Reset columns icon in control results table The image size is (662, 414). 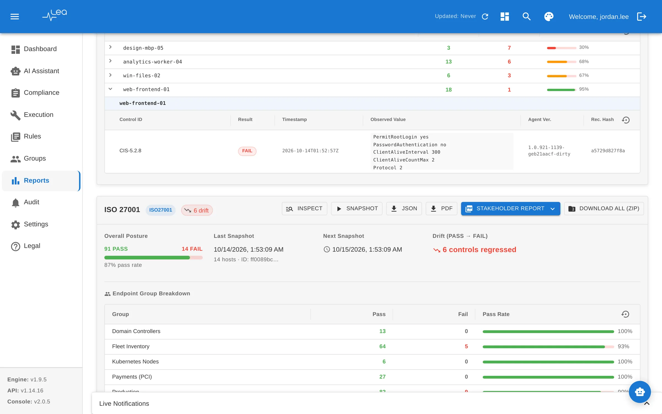pyautogui.click(x=626, y=120)
